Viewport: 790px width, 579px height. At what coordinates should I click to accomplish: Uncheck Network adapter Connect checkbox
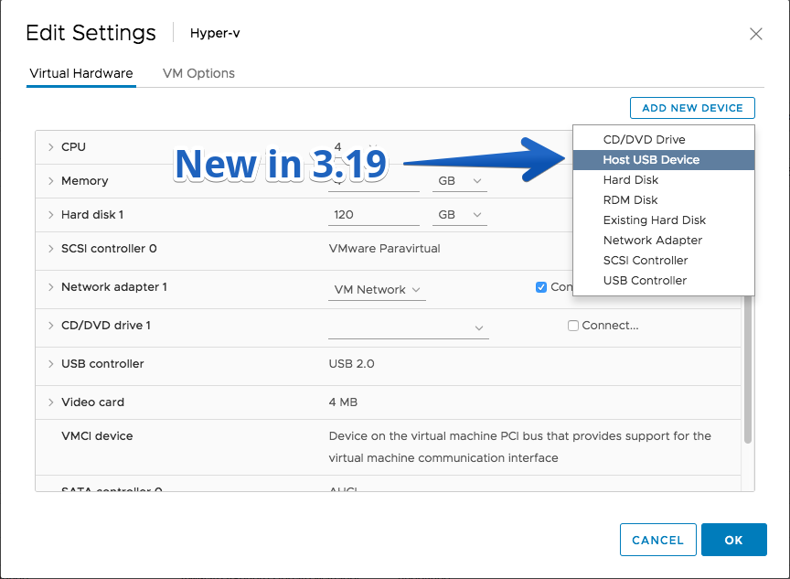(541, 287)
